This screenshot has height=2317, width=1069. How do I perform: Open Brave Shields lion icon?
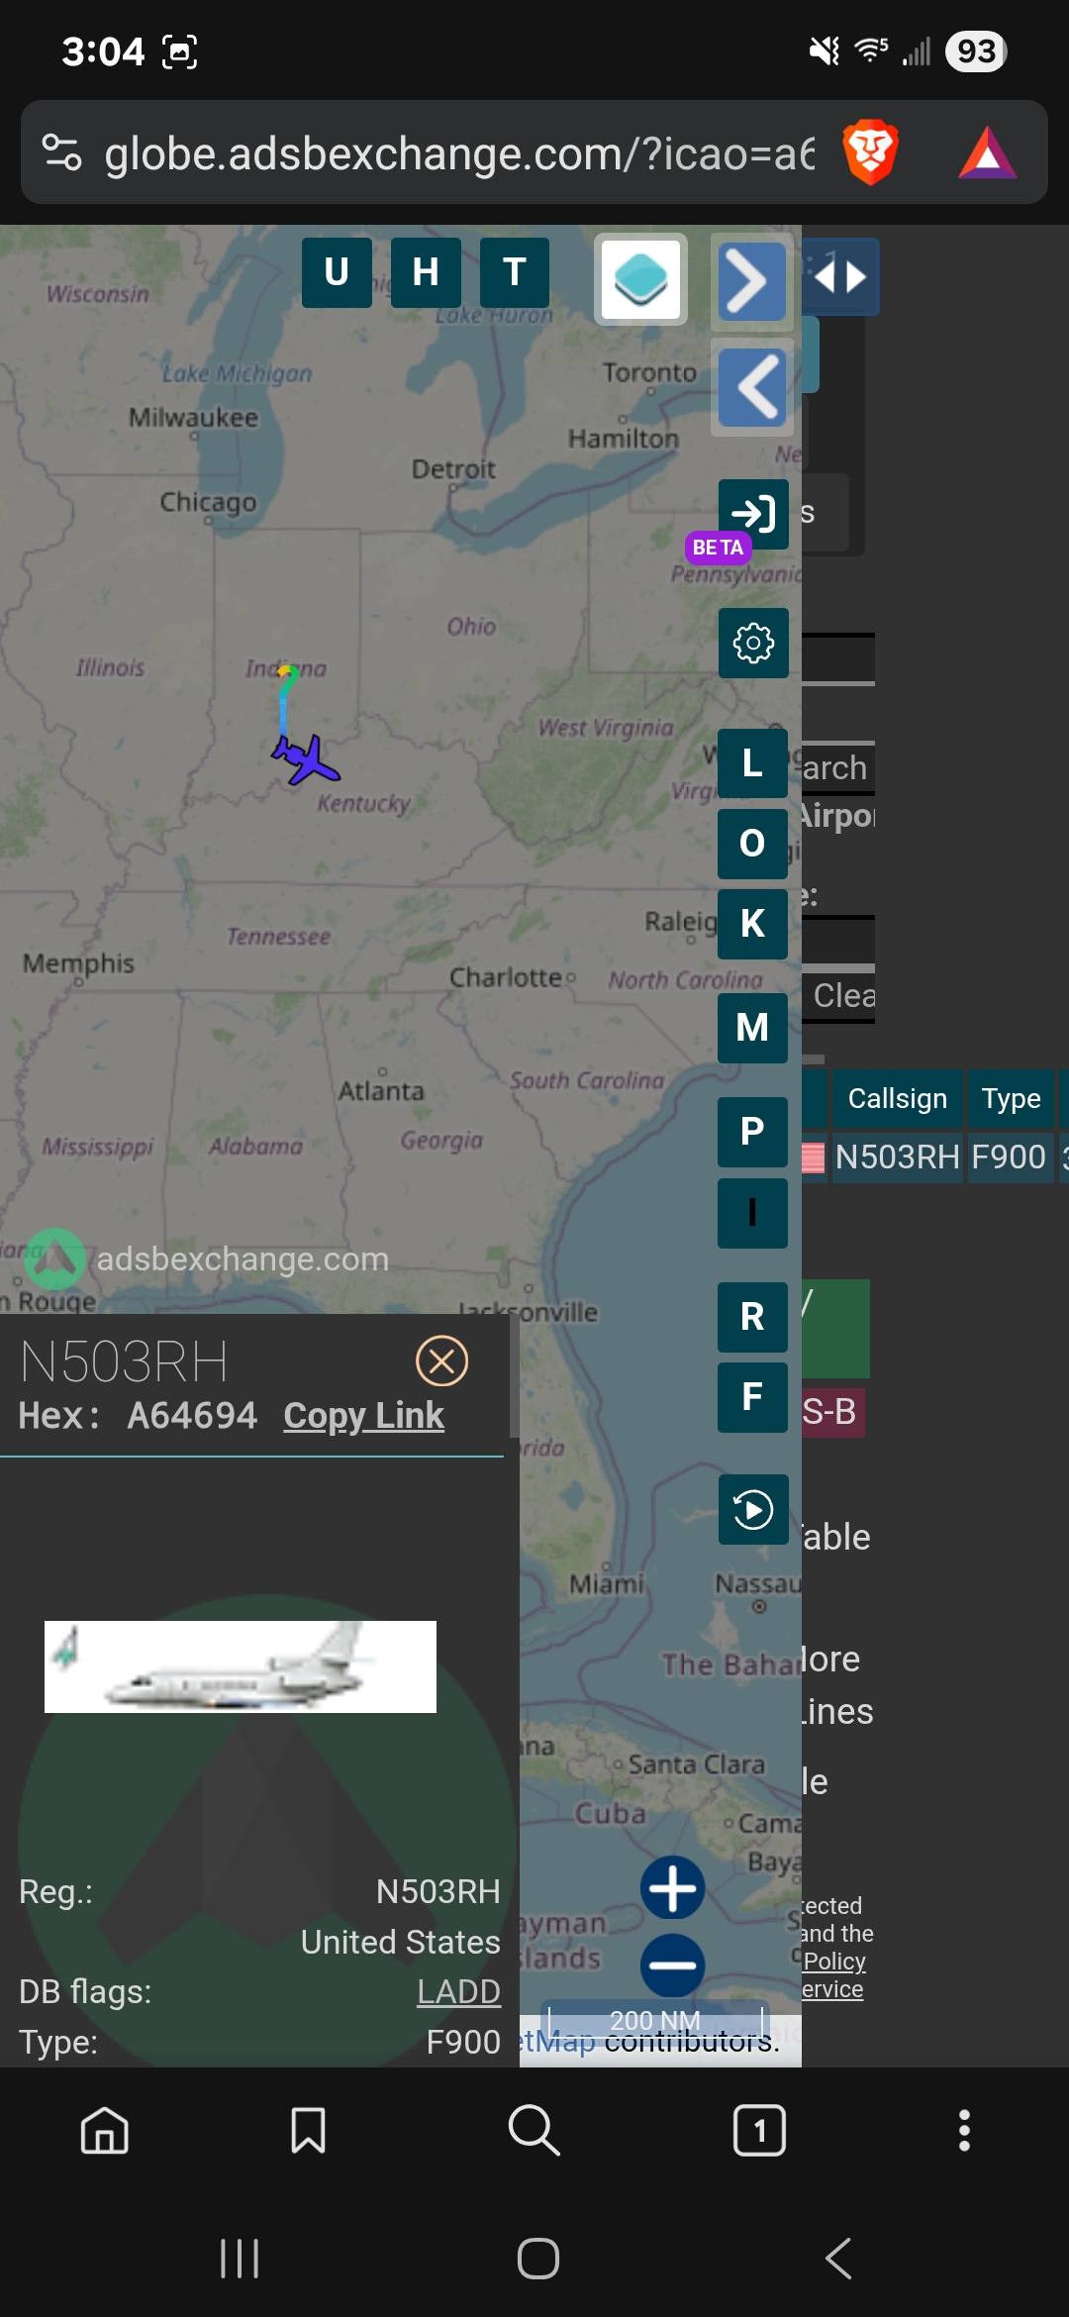[x=870, y=153]
